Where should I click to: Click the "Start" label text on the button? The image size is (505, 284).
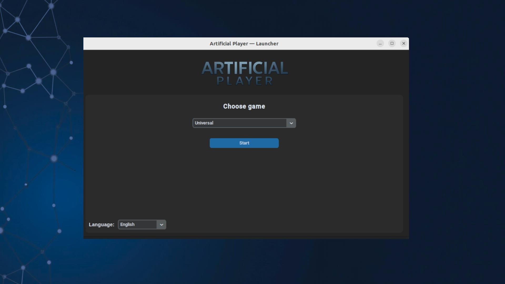coord(244,143)
